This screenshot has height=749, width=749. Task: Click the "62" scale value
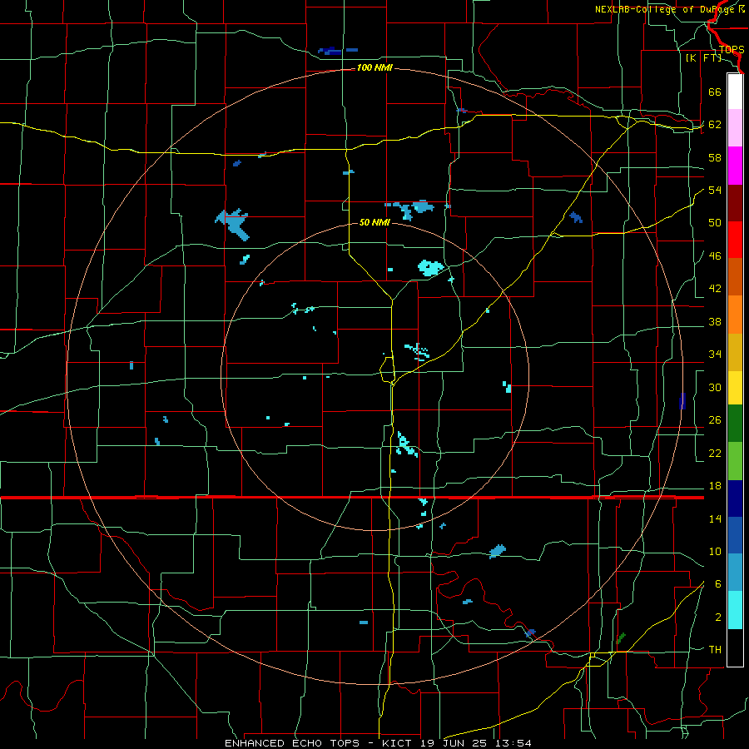pyautogui.click(x=715, y=125)
